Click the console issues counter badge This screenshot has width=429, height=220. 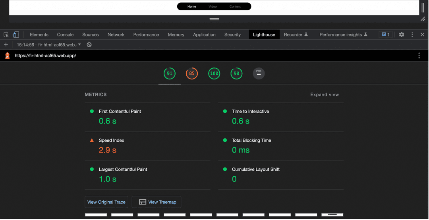pos(385,35)
